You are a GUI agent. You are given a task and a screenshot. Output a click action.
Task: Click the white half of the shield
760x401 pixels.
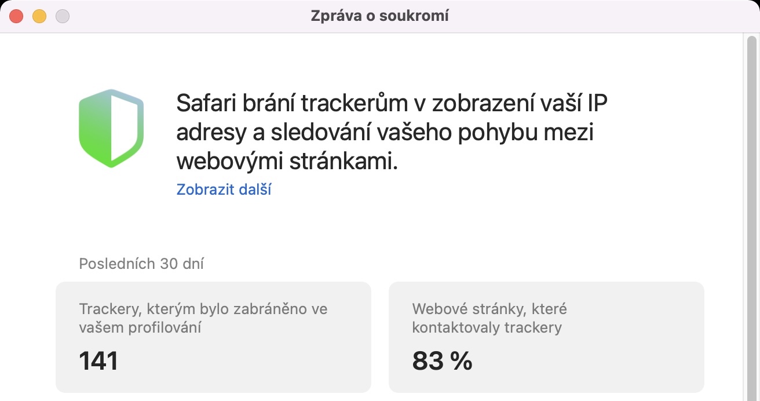(x=125, y=127)
